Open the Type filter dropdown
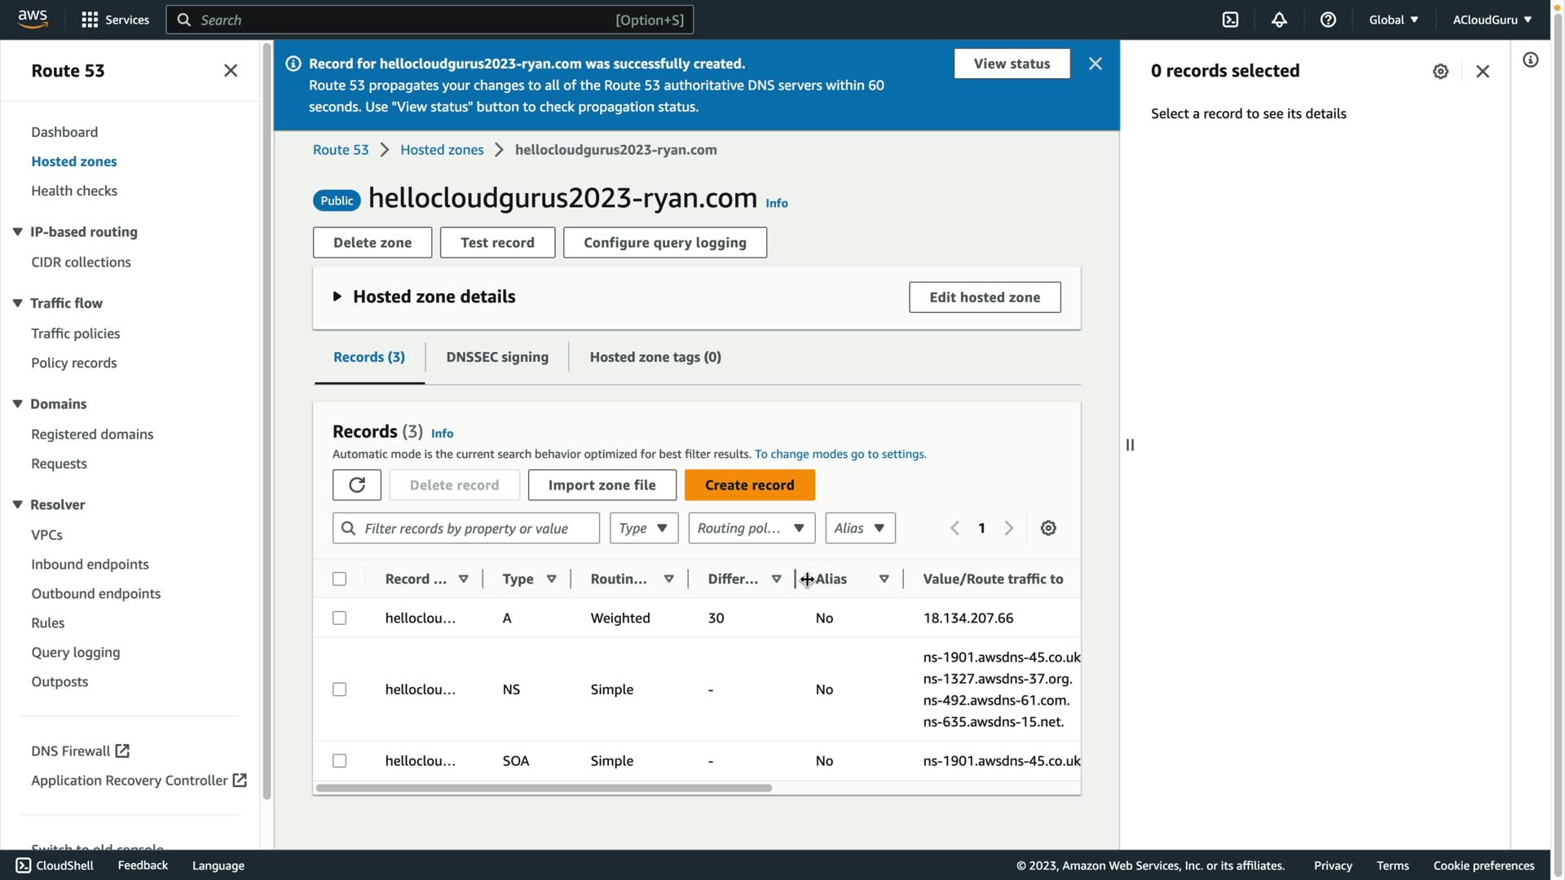1565x880 pixels. click(x=643, y=528)
